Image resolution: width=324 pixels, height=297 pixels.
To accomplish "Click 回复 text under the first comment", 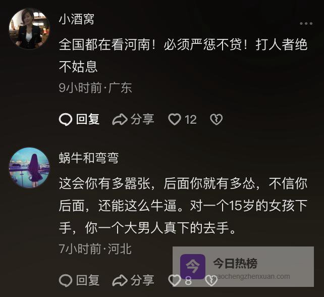I will (88, 119).
